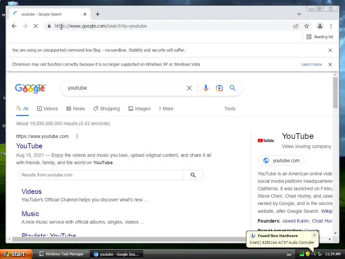345x259 pixels.
Task: Click the https://www.youtube.com URL text
Action: (42, 136)
